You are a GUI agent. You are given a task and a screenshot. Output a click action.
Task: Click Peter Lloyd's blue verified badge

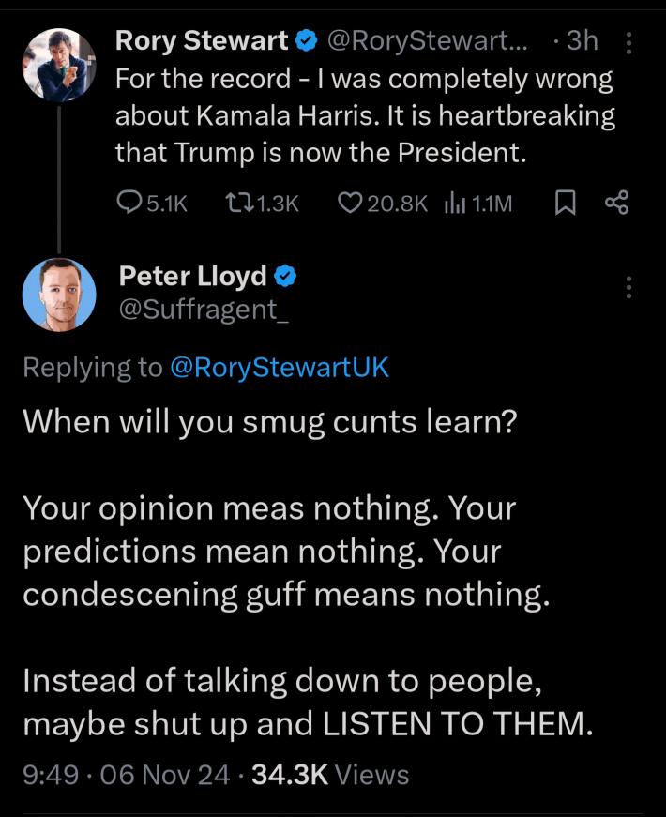(x=285, y=276)
